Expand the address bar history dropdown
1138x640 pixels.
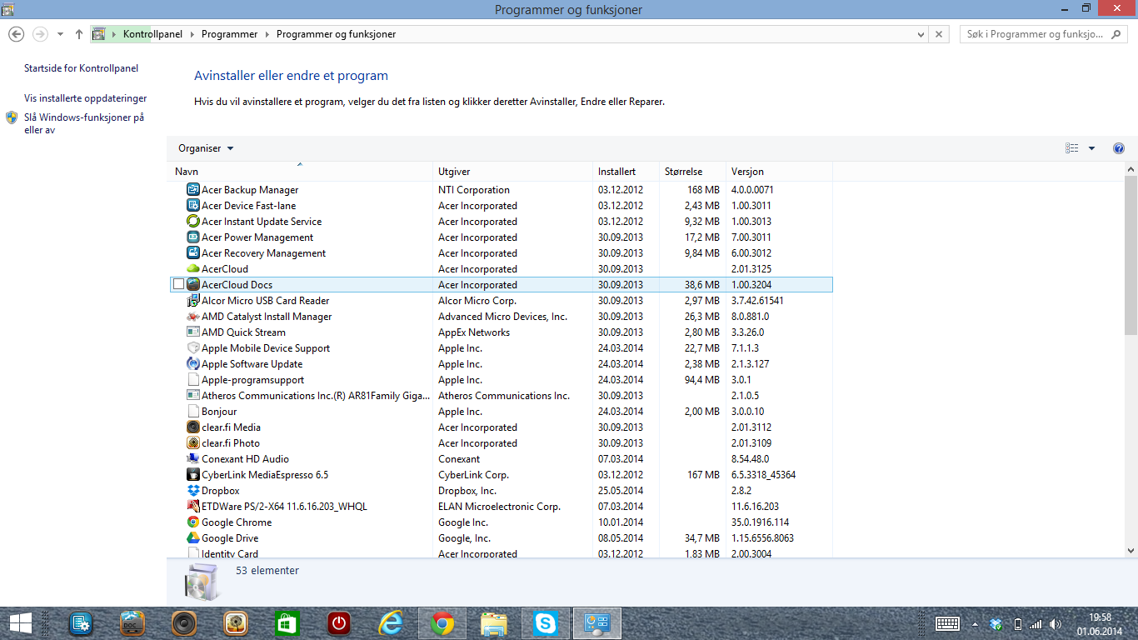(x=921, y=34)
